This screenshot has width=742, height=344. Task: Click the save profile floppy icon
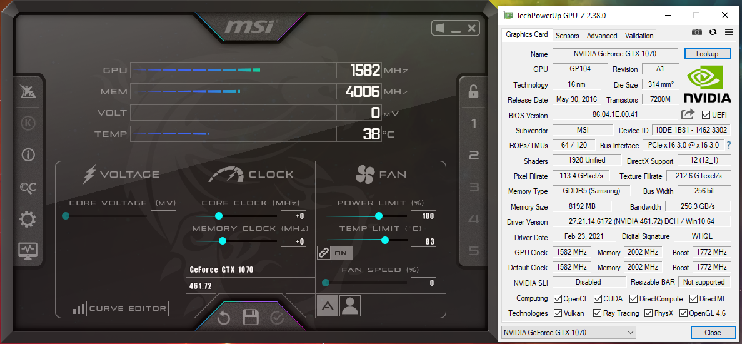point(250,318)
